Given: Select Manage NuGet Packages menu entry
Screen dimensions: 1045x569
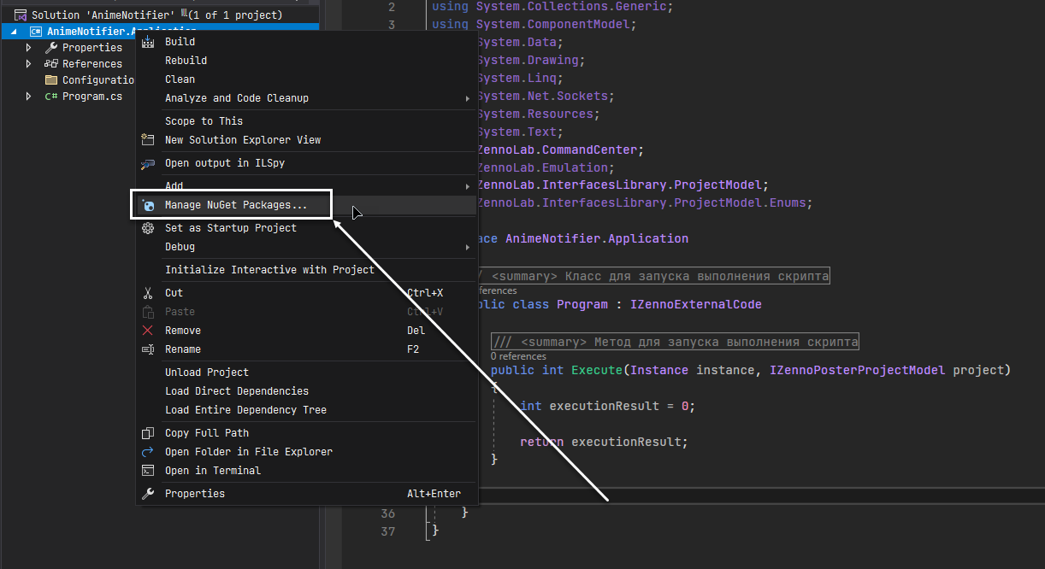Looking at the screenshot, I should coord(235,205).
